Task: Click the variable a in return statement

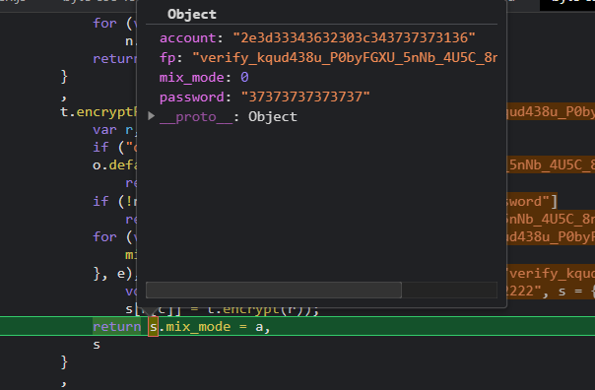Action: [x=259, y=327]
